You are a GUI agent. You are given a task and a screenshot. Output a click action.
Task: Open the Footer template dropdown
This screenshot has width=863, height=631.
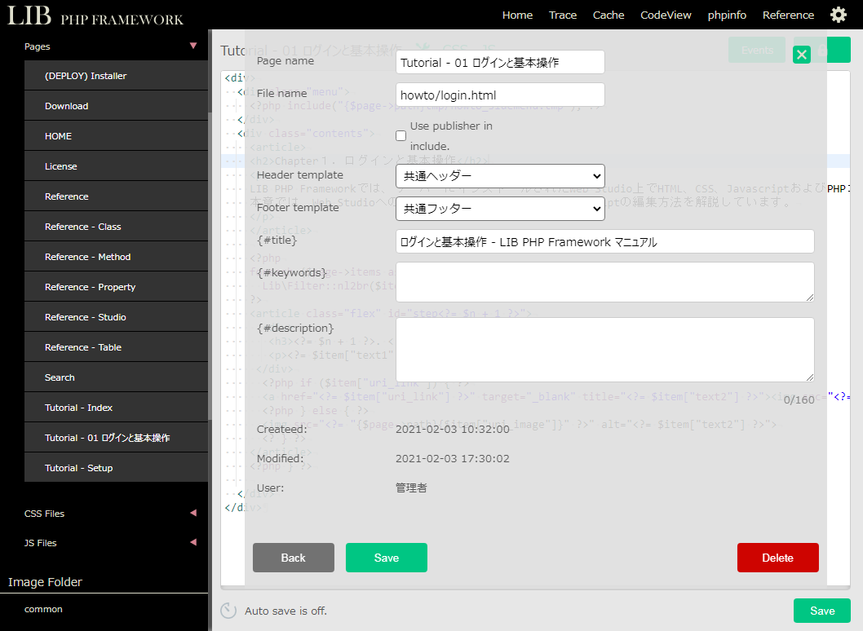pos(499,209)
